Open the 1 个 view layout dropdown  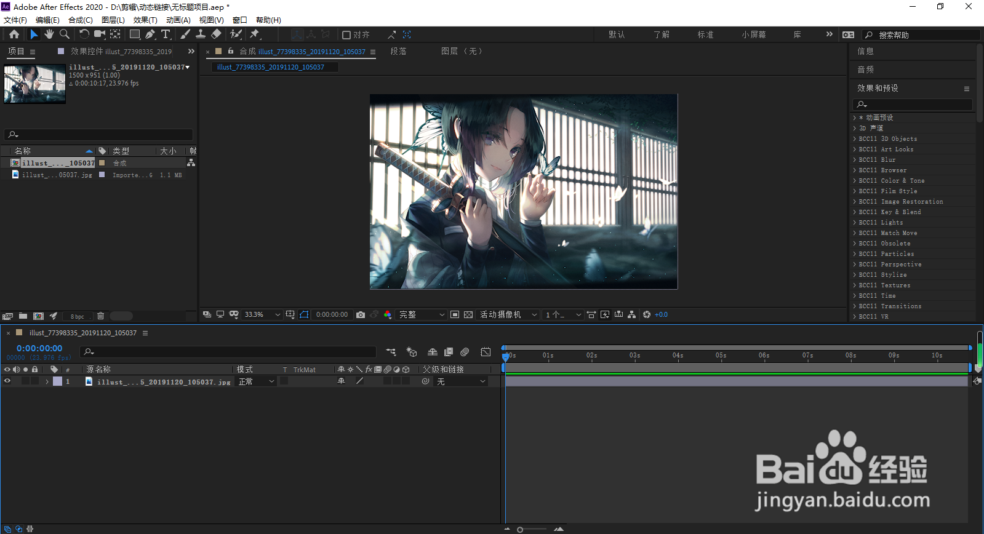(562, 314)
